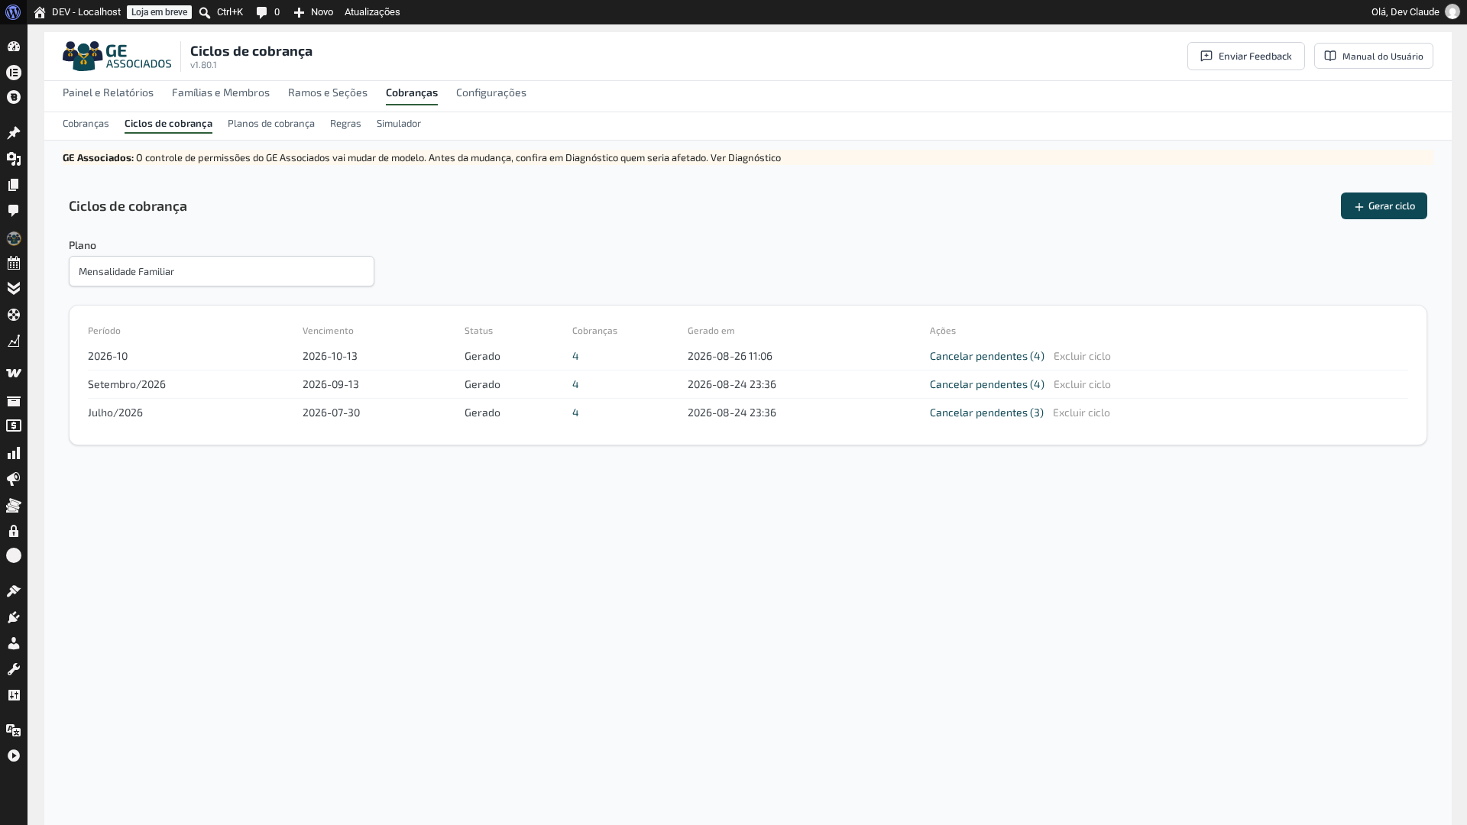Open calendar icon in admin sidebar

click(14, 264)
